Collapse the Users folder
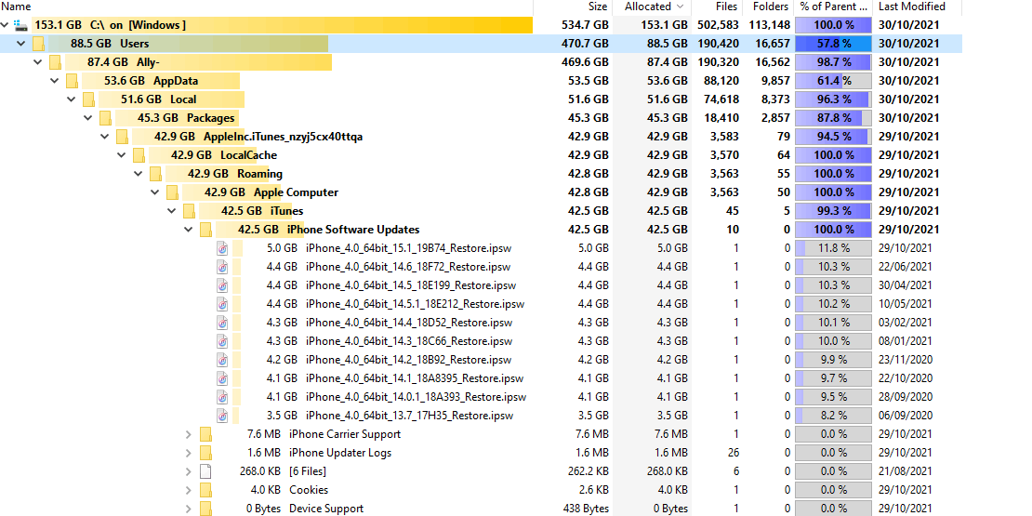Viewport: 1032px width, 516px height. [x=21, y=44]
